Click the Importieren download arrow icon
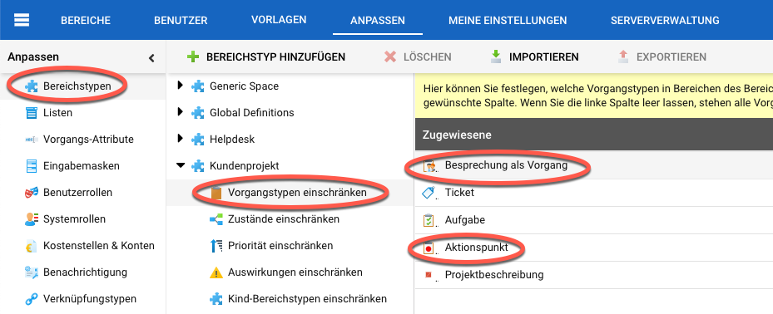773x314 pixels. 495,57
